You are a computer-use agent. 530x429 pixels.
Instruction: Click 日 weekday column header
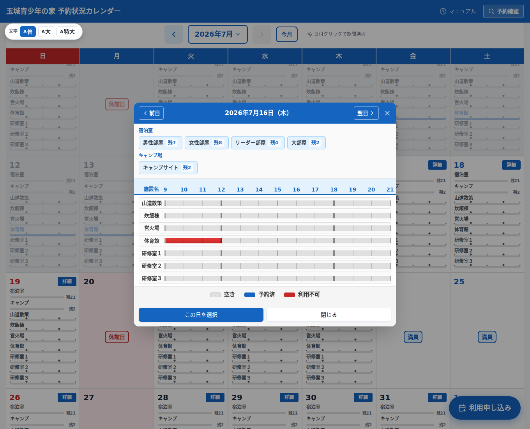[43, 56]
